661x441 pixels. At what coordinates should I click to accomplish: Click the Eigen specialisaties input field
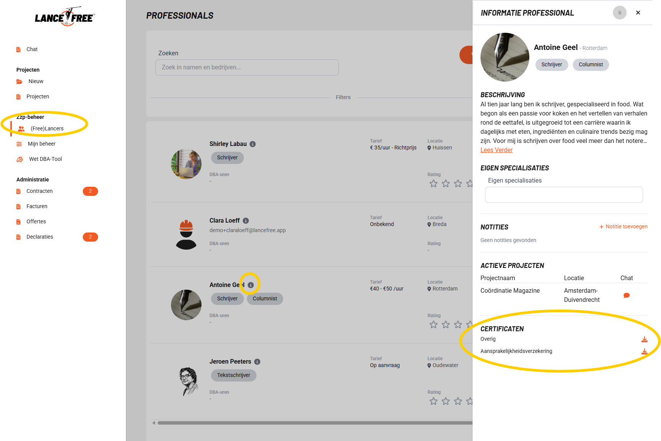pyautogui.click(x=564, y=195)
